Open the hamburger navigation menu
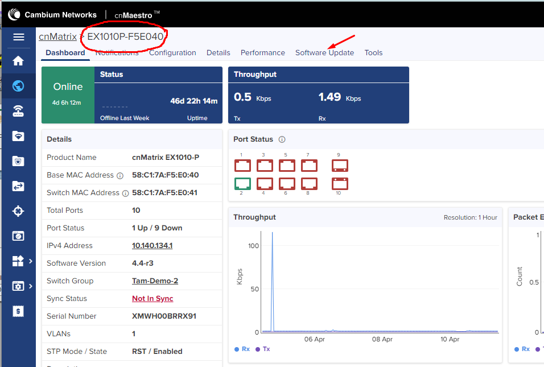 tap(19, 37)
